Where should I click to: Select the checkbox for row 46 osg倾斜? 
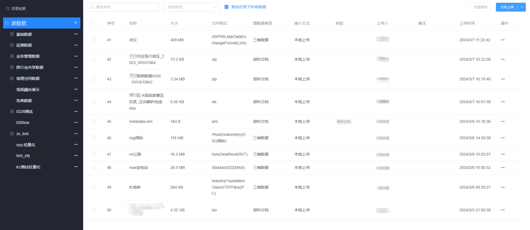tap(93, 138)
